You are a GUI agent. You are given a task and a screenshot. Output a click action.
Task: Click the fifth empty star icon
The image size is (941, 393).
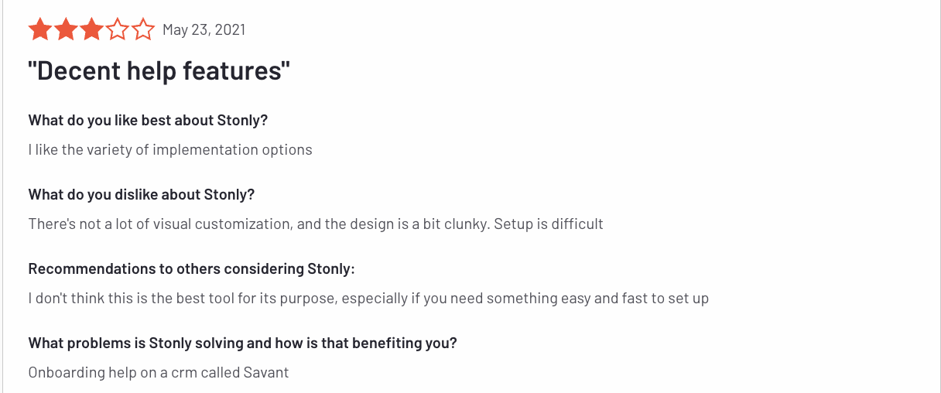(143, 30)
